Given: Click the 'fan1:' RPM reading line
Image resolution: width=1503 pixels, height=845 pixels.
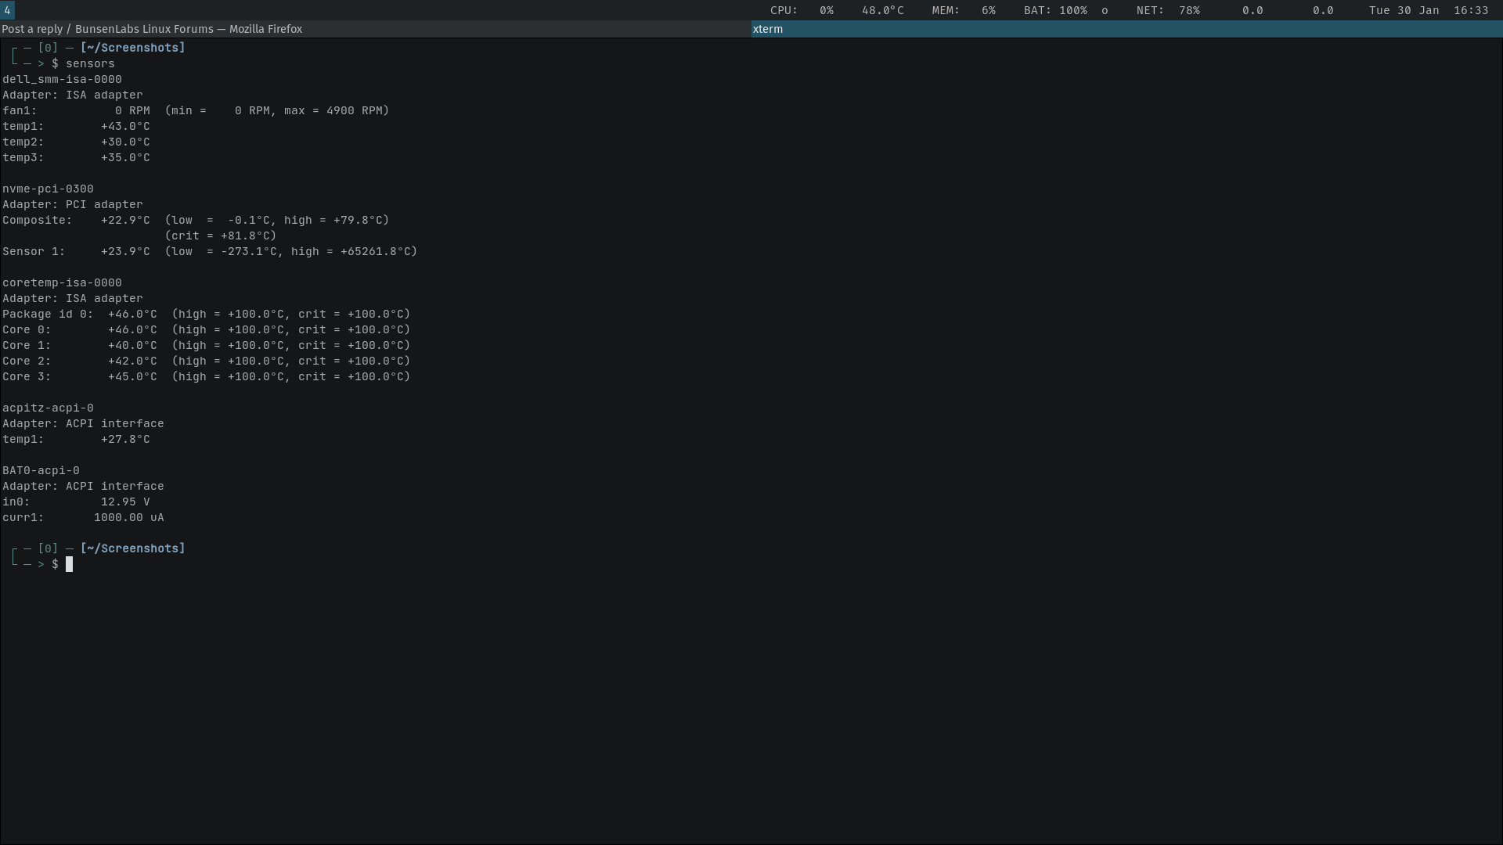Looking at the screenshot, I should [x=196, y=110].
